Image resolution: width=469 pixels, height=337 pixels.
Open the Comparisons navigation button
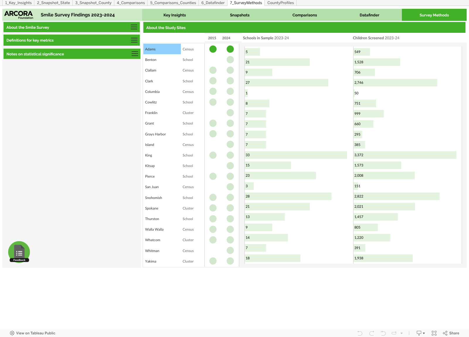pos(305,15)
